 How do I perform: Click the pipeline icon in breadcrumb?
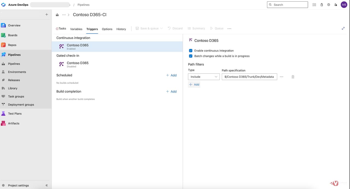(57, 15)
